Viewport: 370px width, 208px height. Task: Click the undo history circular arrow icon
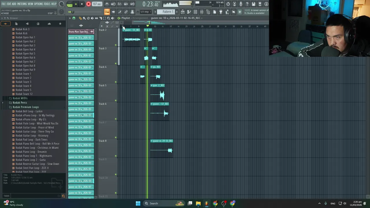pos(228,4)
